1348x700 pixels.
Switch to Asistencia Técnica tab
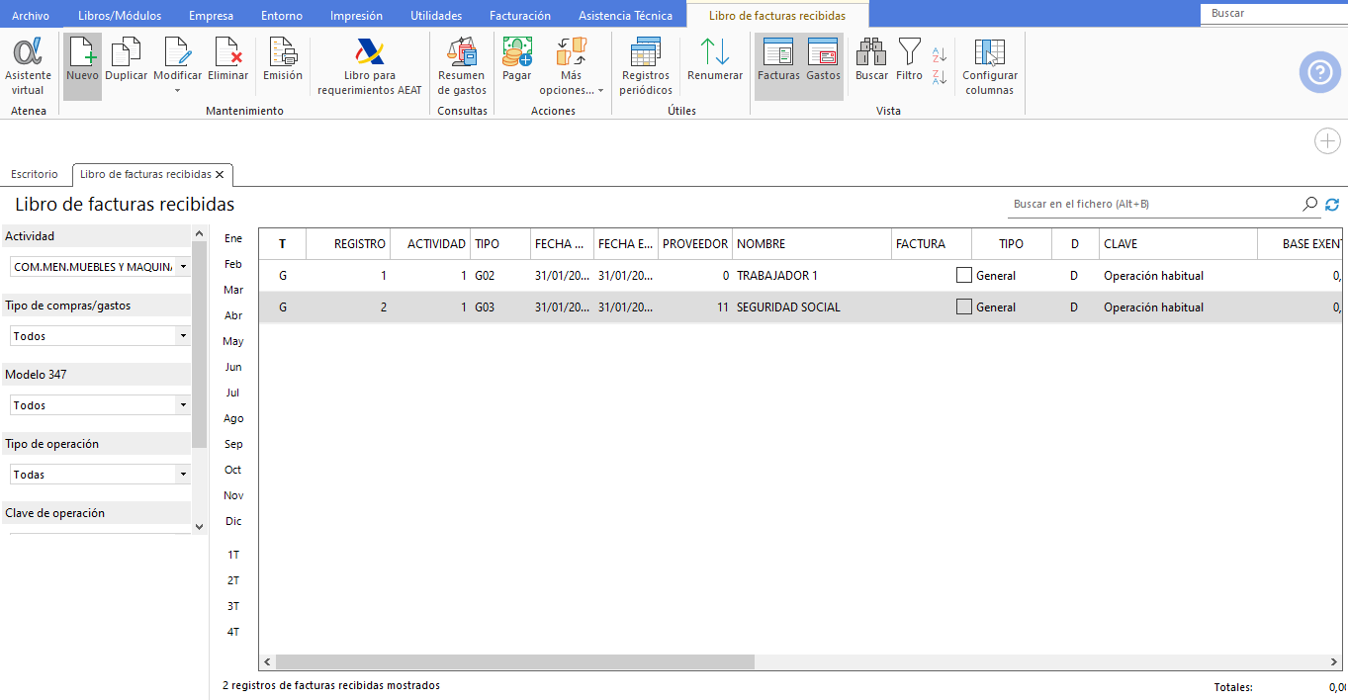[625, 16]
